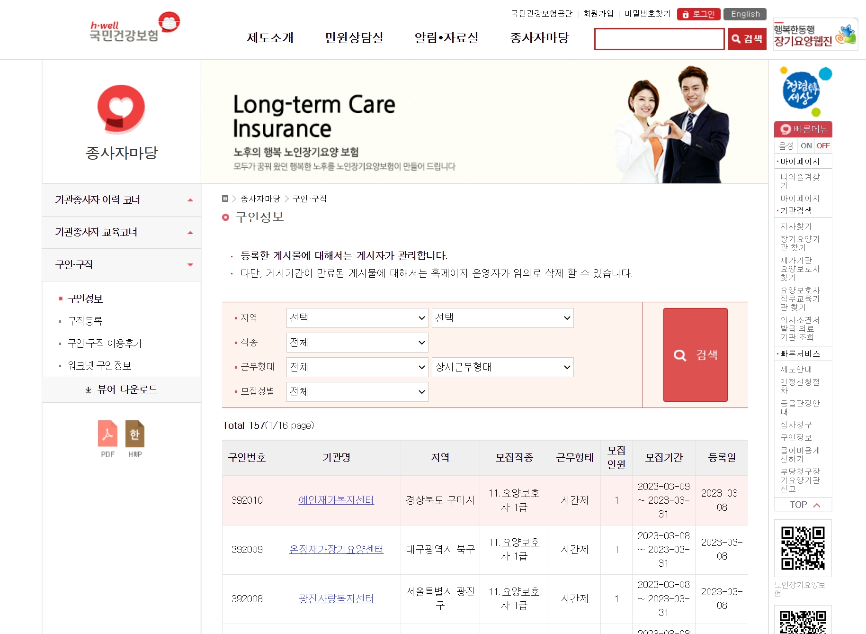
Task: Expand 기관종사자 이력 코너 menu
Action: coord(122,200)
